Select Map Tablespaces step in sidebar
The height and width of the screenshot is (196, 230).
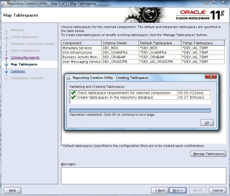(x=24, y=64)
